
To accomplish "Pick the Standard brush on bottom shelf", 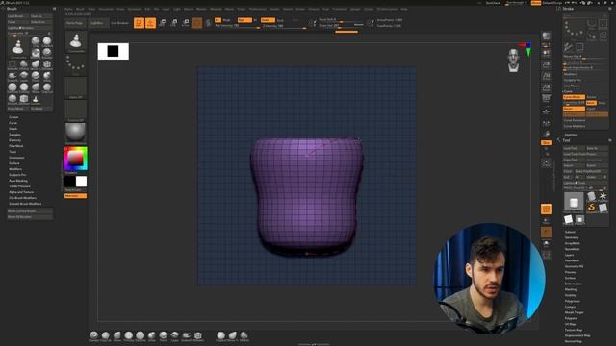I will point(93,335).
